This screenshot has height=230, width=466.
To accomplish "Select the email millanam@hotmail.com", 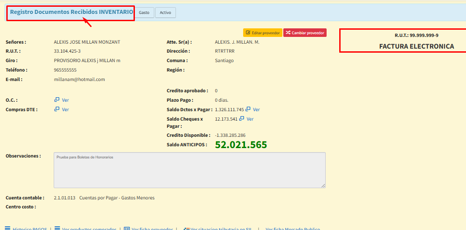I will [x=79, y=80].
